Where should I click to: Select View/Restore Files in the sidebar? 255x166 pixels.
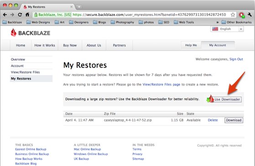[x=31, y=72]
